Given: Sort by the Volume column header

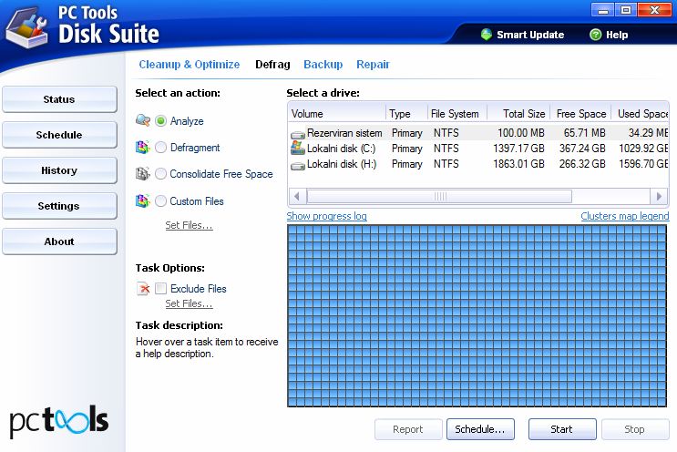Looking at the screenshot, I should coord(337,114).
